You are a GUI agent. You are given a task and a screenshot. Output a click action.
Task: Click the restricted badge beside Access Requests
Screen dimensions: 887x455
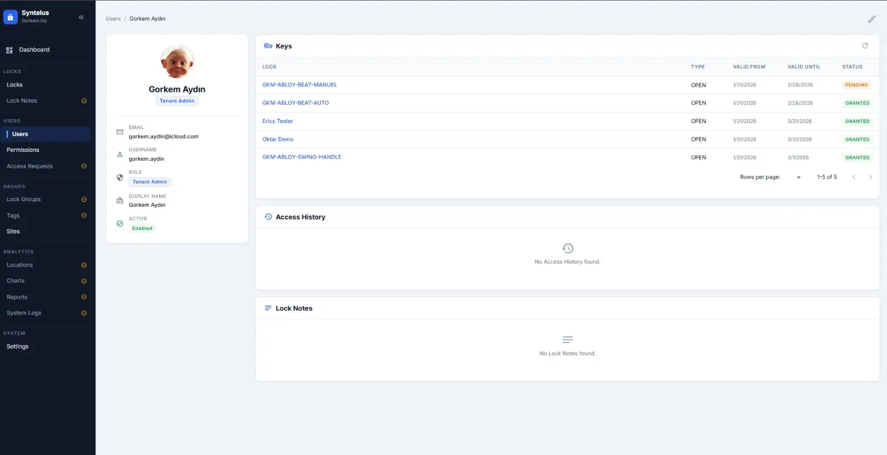coord(84,166)
